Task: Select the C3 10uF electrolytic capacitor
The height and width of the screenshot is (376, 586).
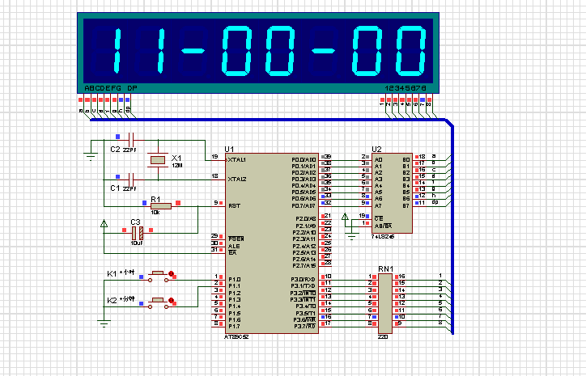Action: click(137, 233)
